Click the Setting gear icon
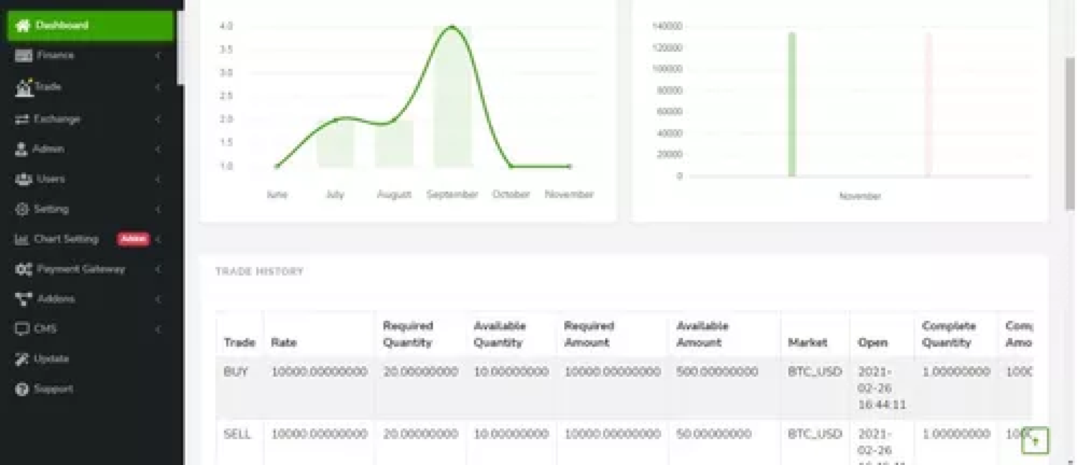The width and height of the screenshot is (1077, 465). (22, 209)
